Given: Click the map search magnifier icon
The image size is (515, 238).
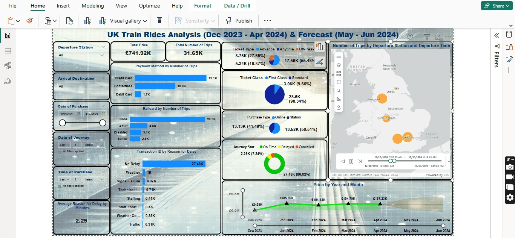Looking at the screenshot, I should pos(339,91).
